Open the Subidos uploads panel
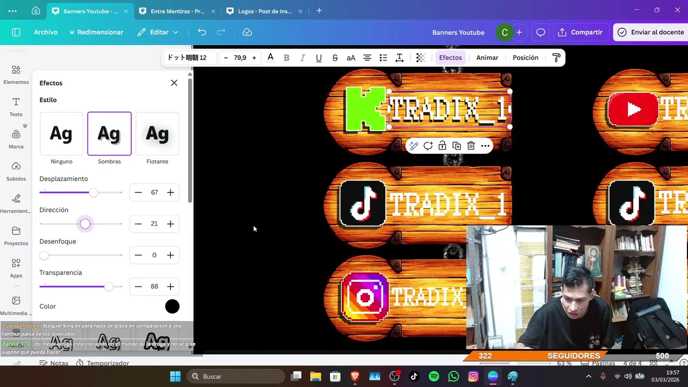The width and height of the screenshot is (688, 387). (16, 171)
